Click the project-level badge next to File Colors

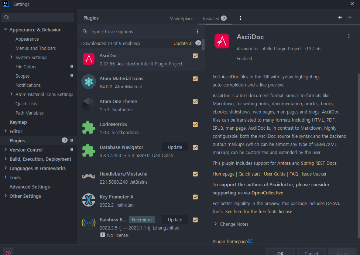click(72, 67)
